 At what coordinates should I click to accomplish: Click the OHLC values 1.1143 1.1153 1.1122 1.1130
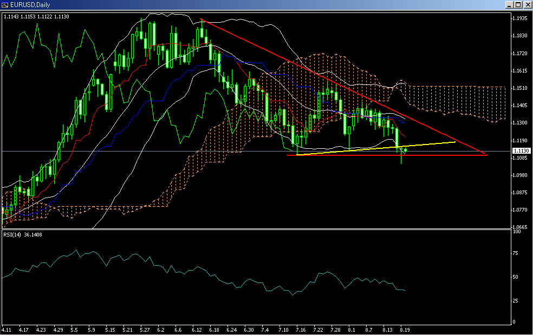point(36,17)
